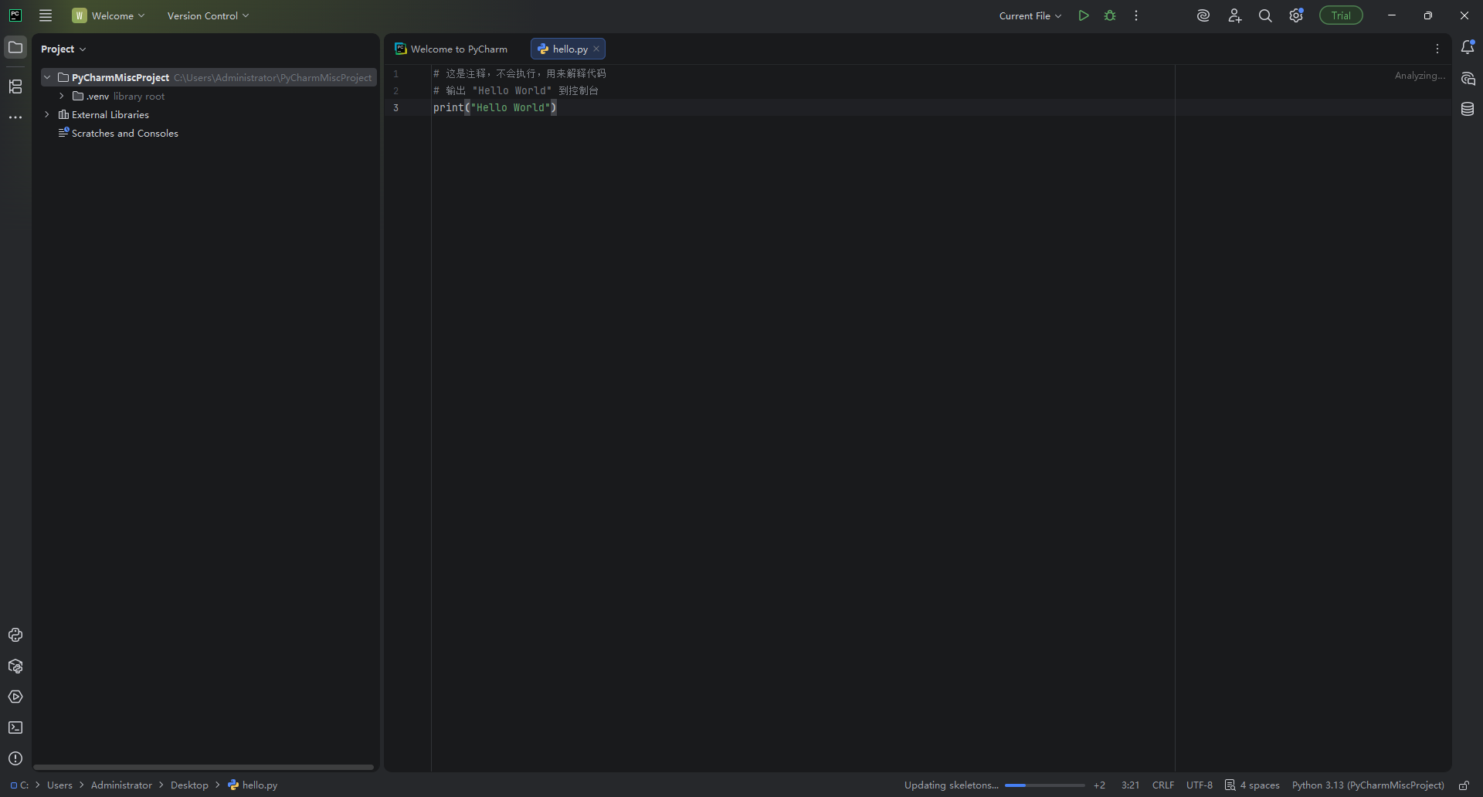1483x797 pixels.
Task: Open the Database tool window
Action: [x=1468, y=110]
